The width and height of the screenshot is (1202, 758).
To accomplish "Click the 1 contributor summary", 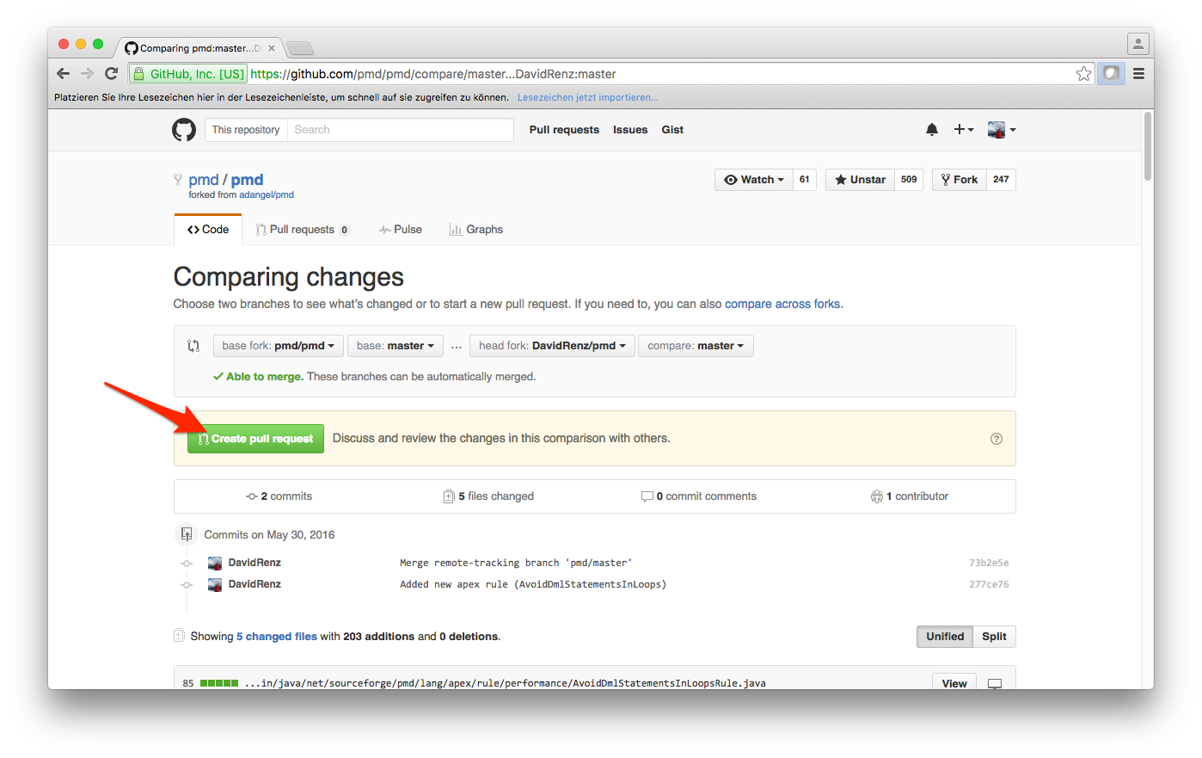I will tap(910, 496).
